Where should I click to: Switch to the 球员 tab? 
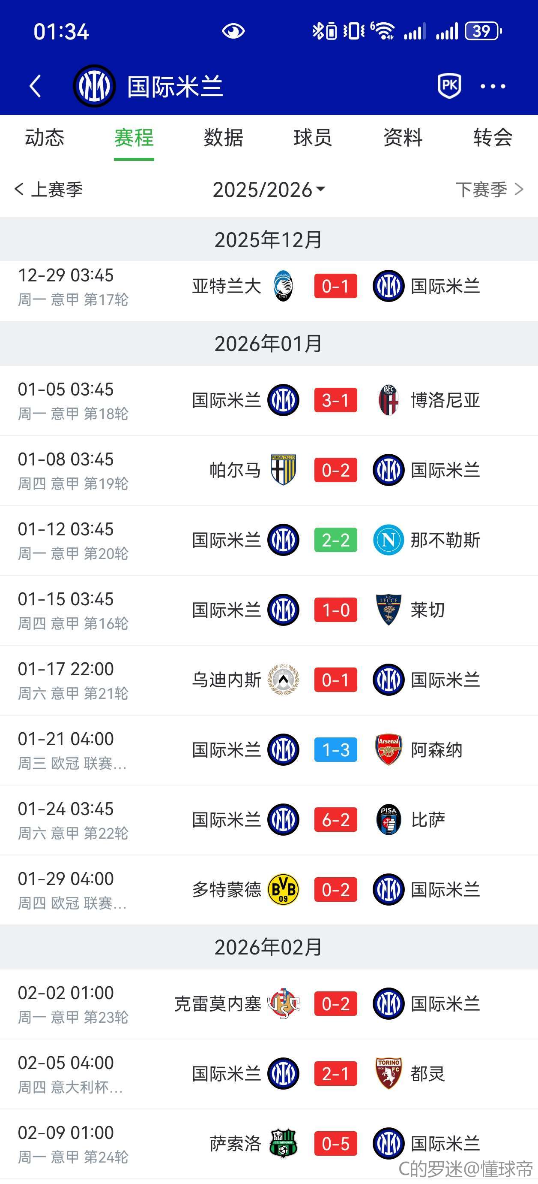pyautogui.click(x=313, y=137)
